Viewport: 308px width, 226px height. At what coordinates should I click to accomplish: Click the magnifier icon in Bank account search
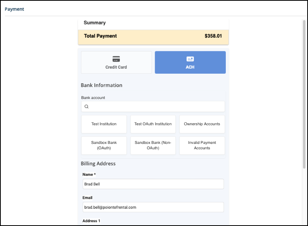tap(86, 107)
